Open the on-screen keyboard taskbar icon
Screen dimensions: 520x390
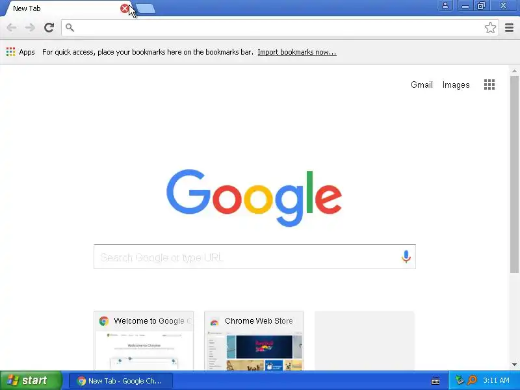coord(435,381)
